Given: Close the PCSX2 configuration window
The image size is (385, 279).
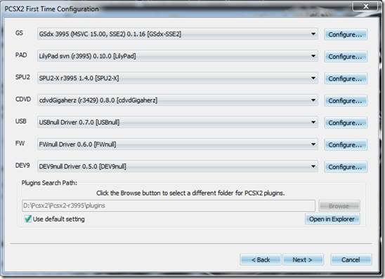Looking at the screenshot, I should (x=366, y=6).
